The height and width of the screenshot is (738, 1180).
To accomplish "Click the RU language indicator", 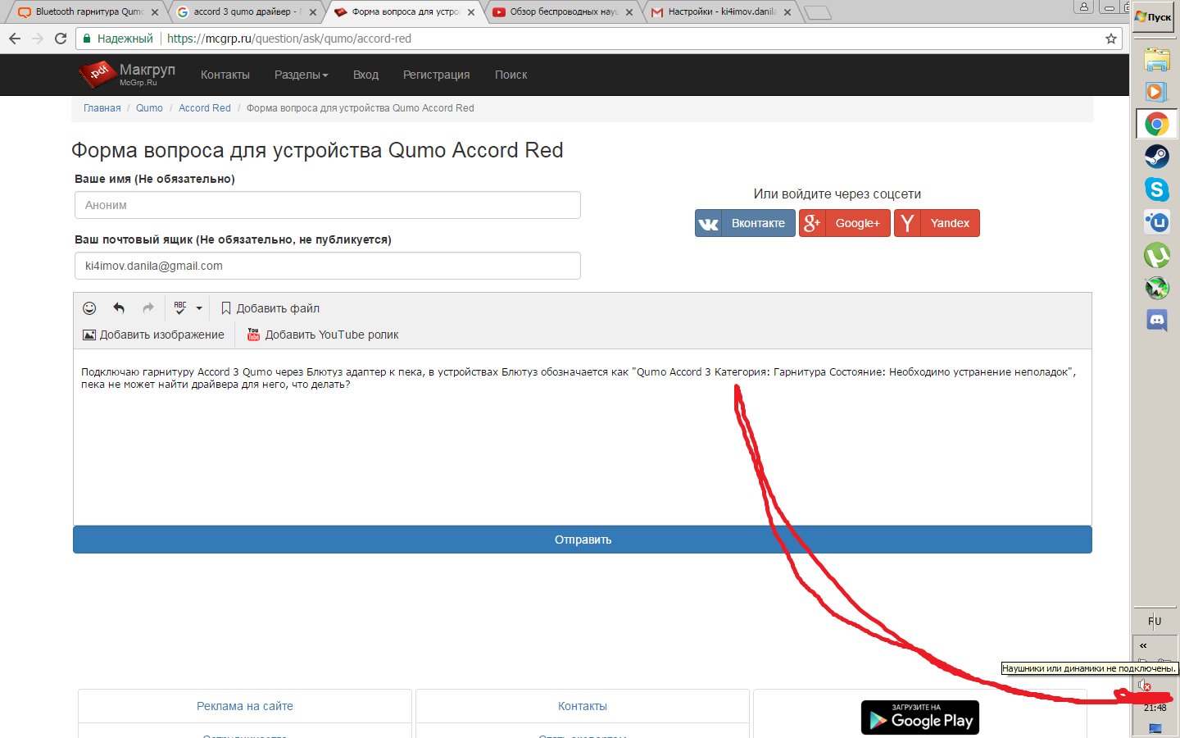I will coord(1155,621).
